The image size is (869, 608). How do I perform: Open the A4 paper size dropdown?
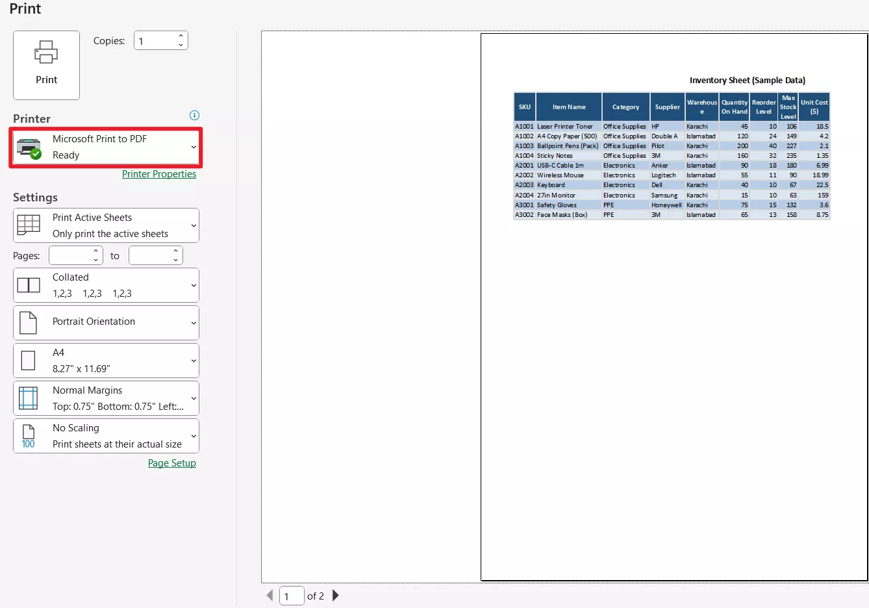(192, 360)
